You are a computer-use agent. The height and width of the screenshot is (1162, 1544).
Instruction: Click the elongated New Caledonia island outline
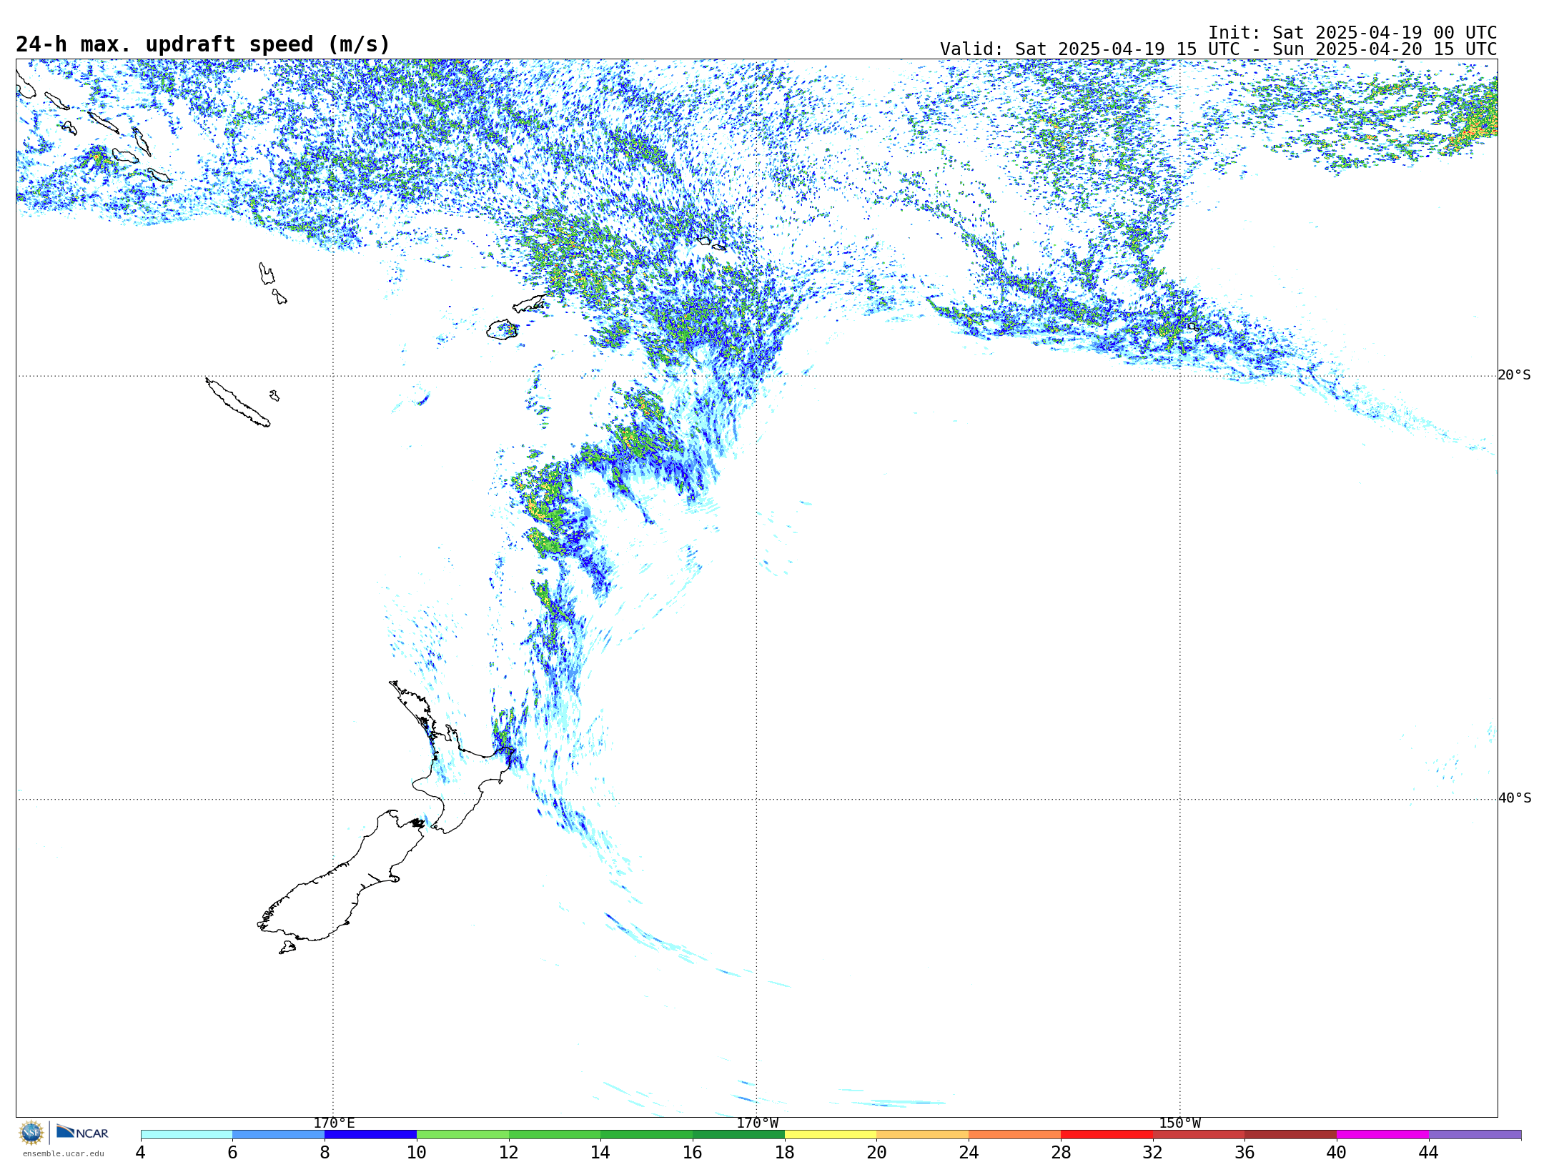238,402
